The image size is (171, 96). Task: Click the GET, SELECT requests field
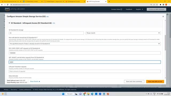point(85,62)
